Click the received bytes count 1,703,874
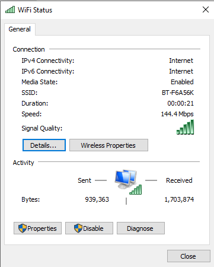Viewport: 214px width, 267px height. pos(179,199)
